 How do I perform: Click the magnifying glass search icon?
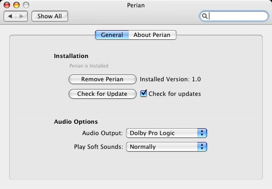[205, 16]
